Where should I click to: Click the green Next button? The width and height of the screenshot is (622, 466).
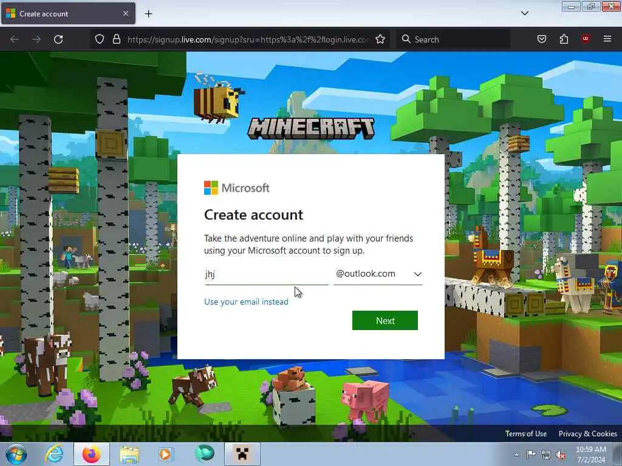pyautogui.click(x=384, y=320)
